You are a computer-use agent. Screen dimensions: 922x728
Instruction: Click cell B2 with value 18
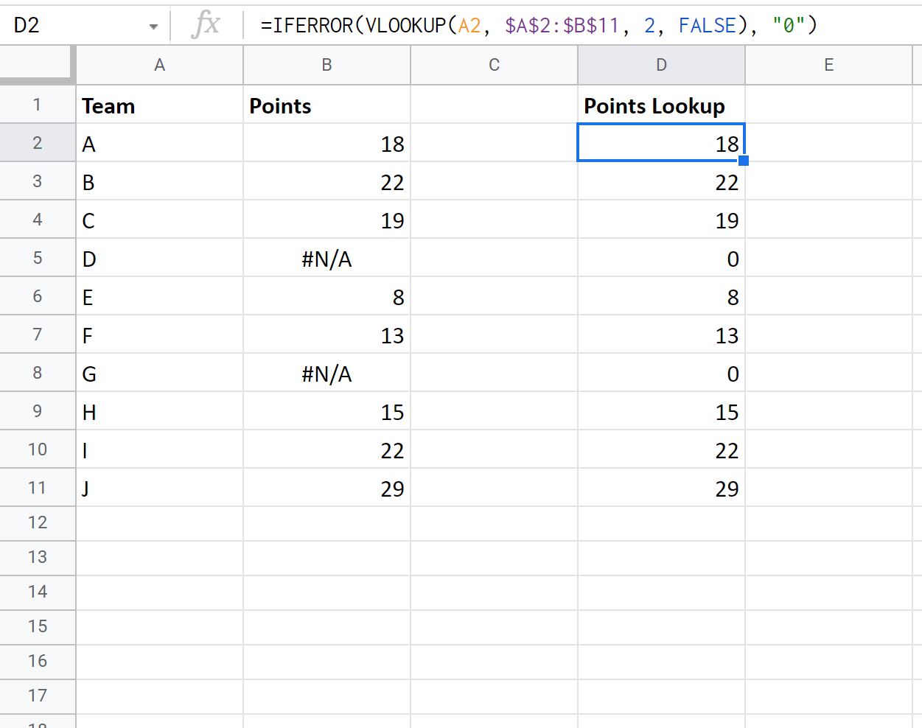tap(326, 143)
